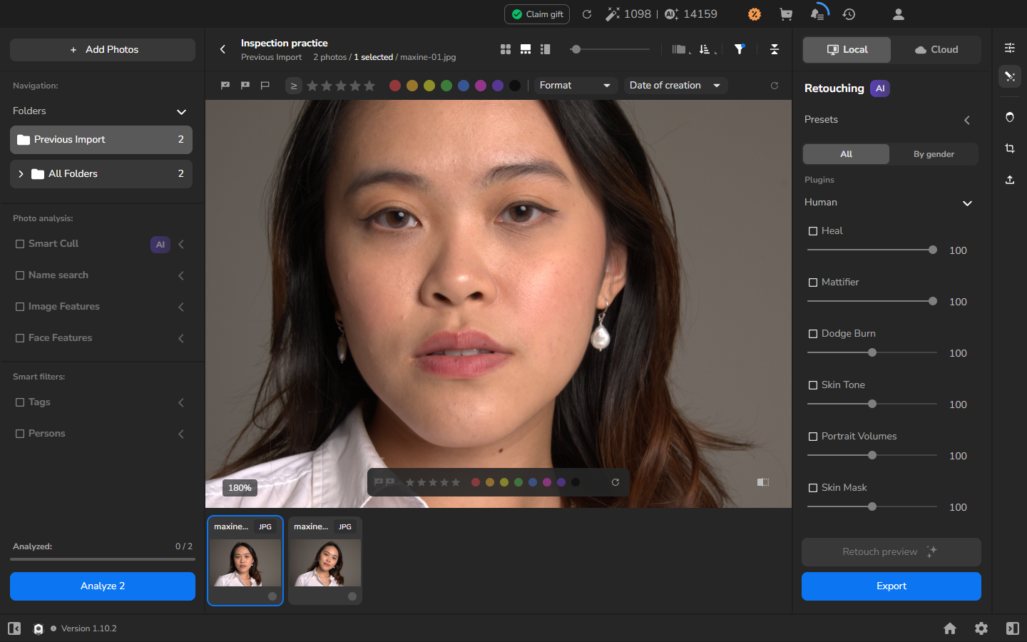
Task: Open the Date of creation dropdown
Action: pyautogui.click(x=675, y=86)
